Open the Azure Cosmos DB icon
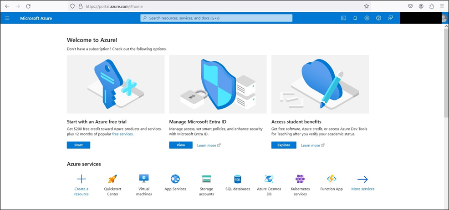449x210 pixels. coord(269,179)
